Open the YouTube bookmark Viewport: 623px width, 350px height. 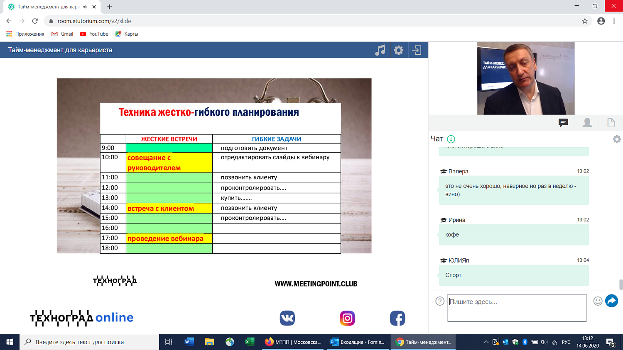[93, 34]
